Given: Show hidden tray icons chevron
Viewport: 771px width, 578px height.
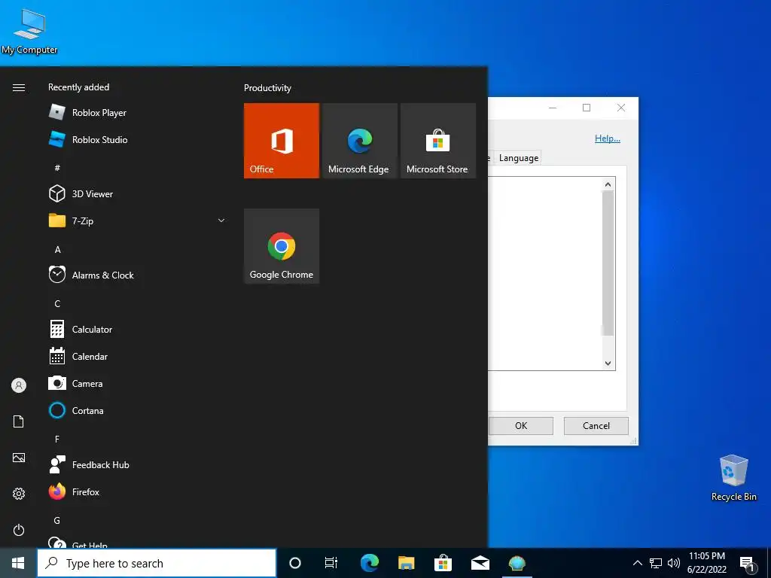Looking at the screenshot, I should point(637,563).
